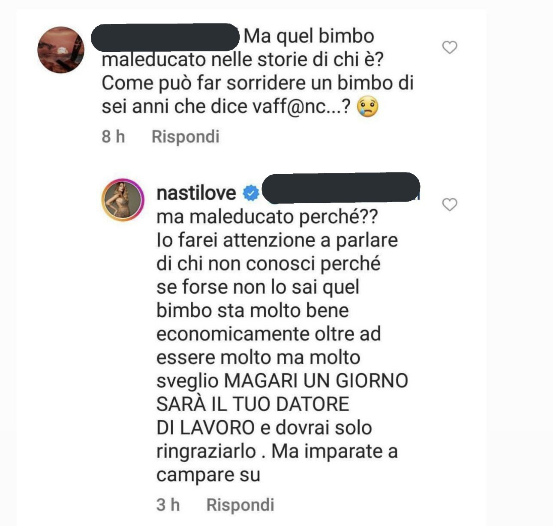The height and width of the screenshot is (526, 553).
Task: Open the nastilove username profile link
Action: click(196, 193)
